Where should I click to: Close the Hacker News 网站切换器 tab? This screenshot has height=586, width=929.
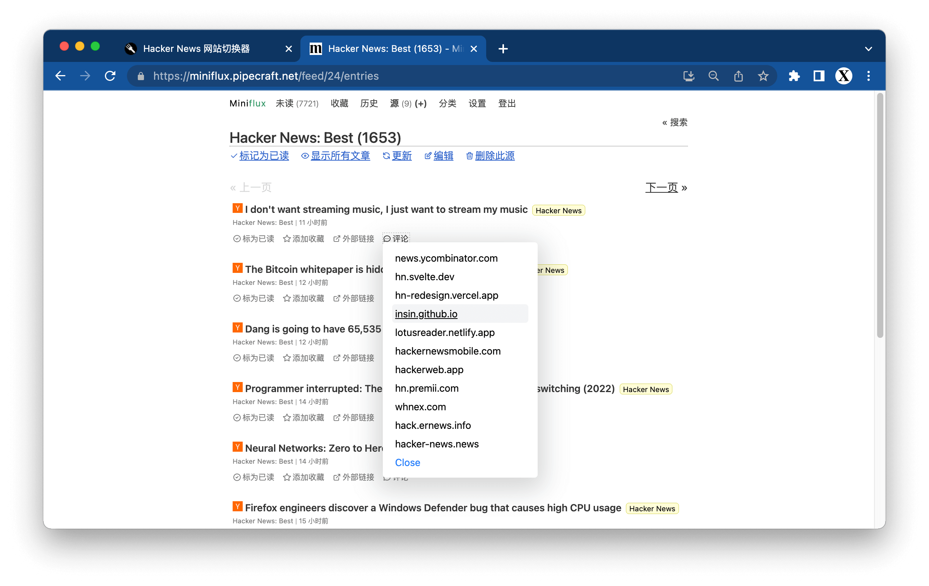(288, 49)
